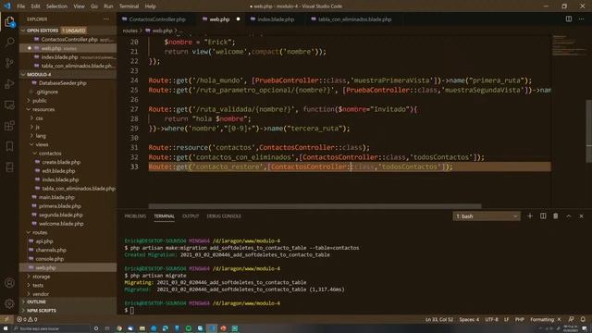Collapse the MODULO-4 folder section
592x333 pixels.
(23, 74)
